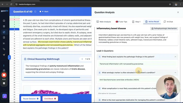Open the Chrome three-dot menu
Viewport: 183px width, 103px height.
coord(180,4)
